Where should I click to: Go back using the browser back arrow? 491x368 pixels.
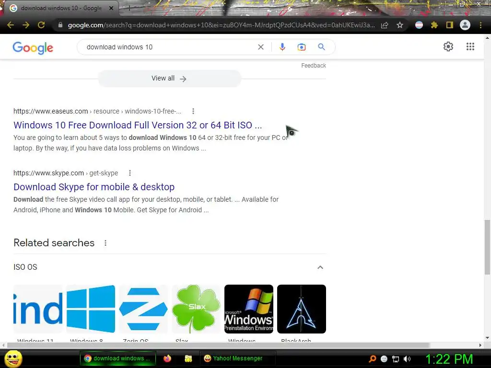(x=11, y=25)
